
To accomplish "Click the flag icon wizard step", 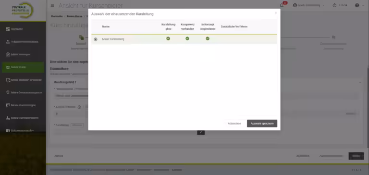I will coord(333,37).
